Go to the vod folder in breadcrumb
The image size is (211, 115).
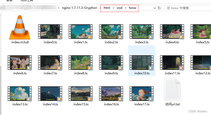coord(119,8)
